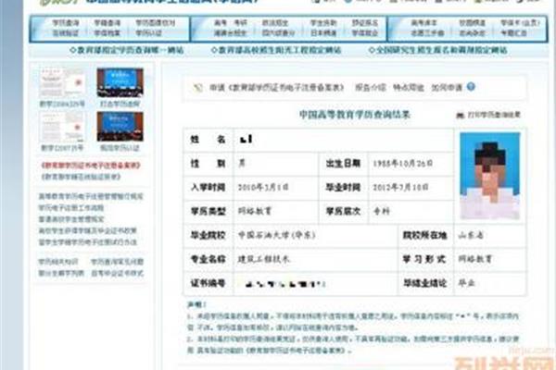Viewport: 556px width, 370px height.
Task: Go to 学历认证 in the navigation bar
Action: tap(148, 33)
